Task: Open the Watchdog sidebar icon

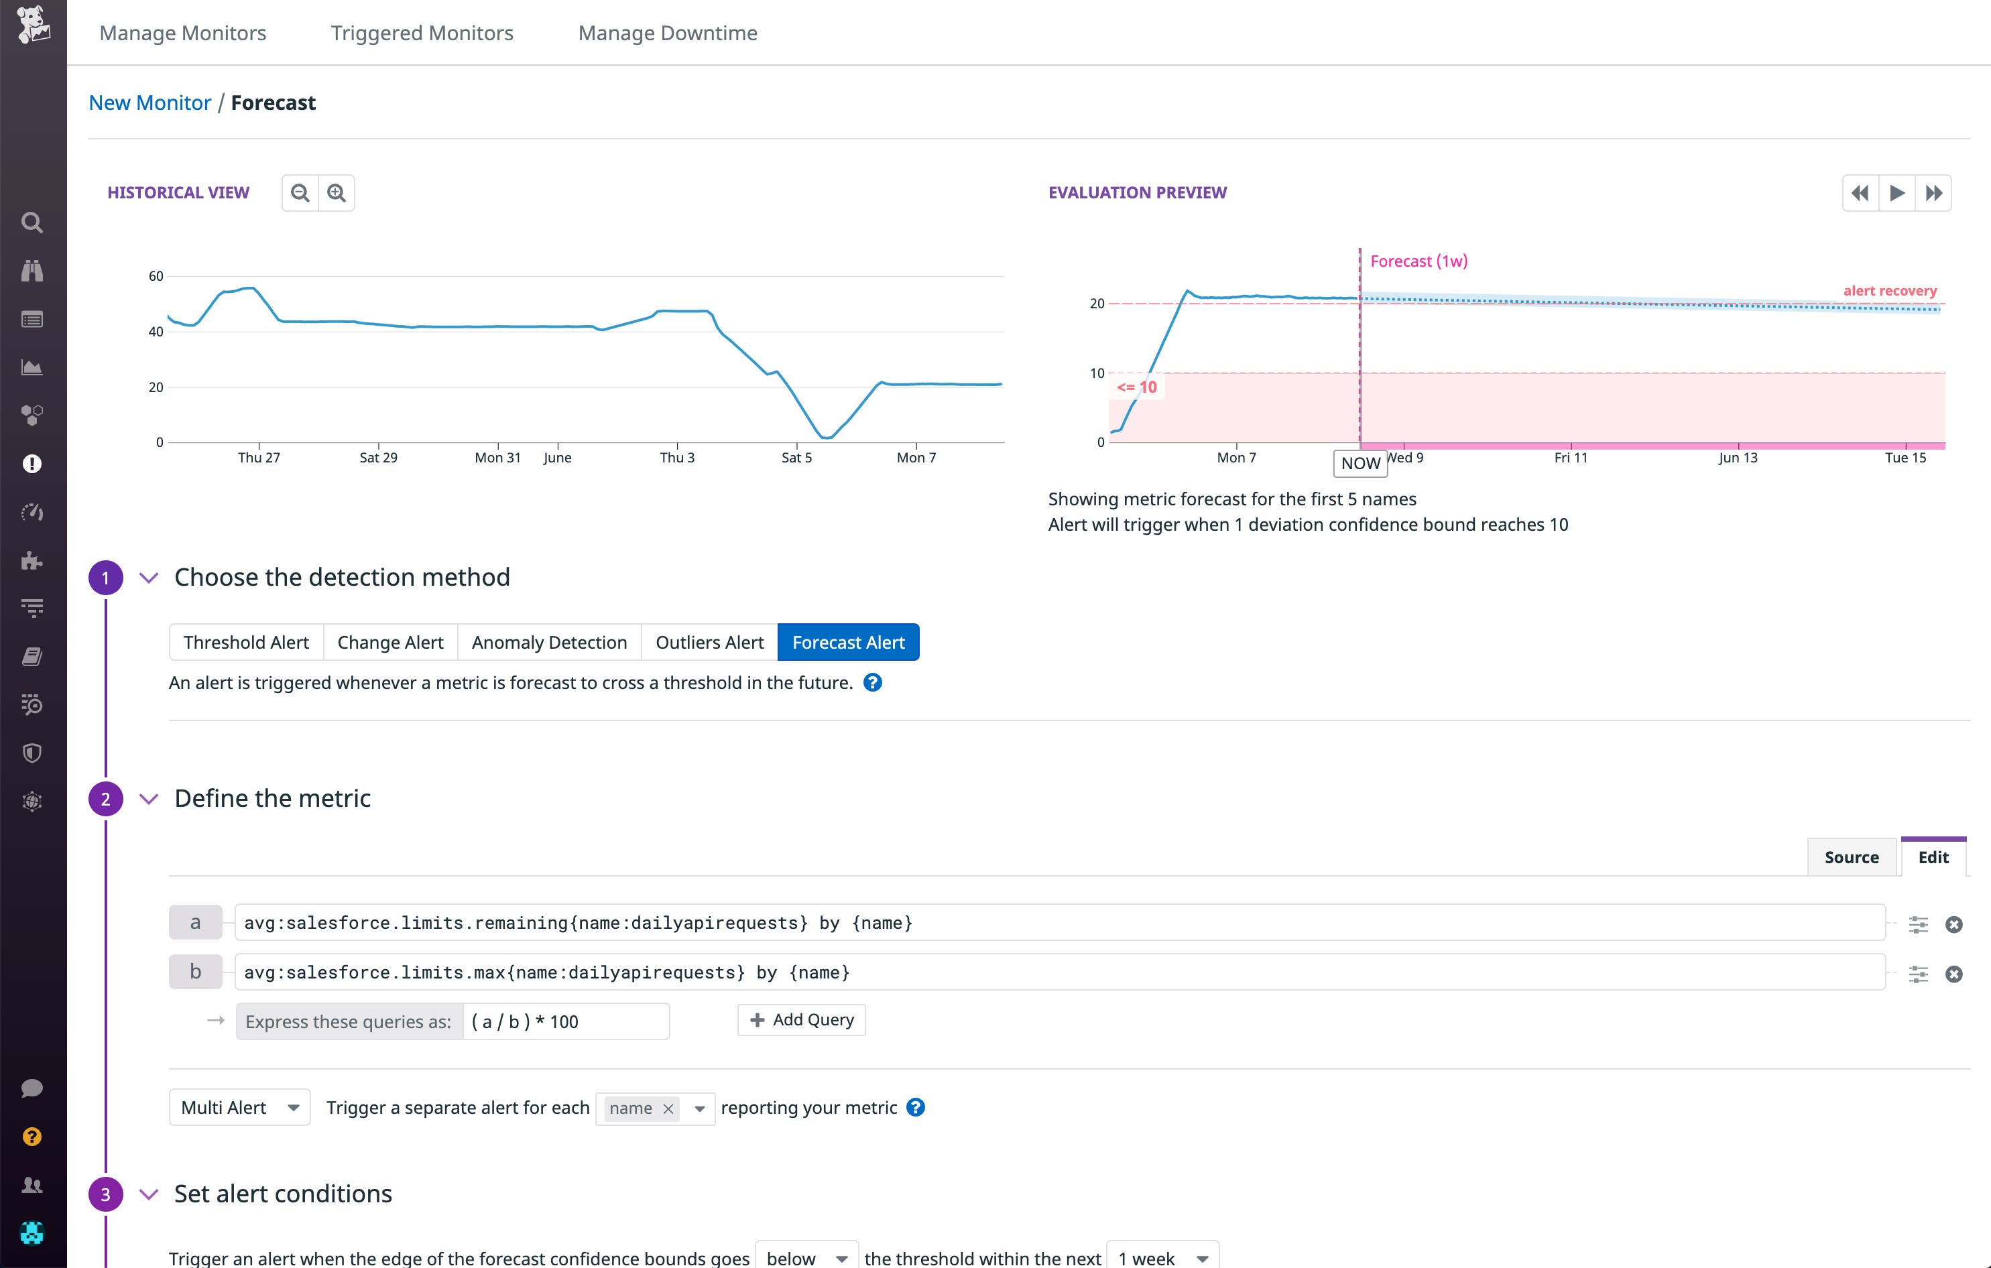Action: [32, 271]
